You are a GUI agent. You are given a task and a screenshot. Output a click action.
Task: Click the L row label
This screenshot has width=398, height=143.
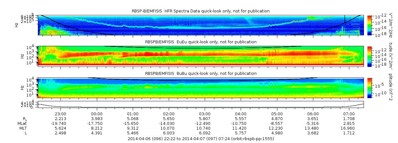click(26, 133)
